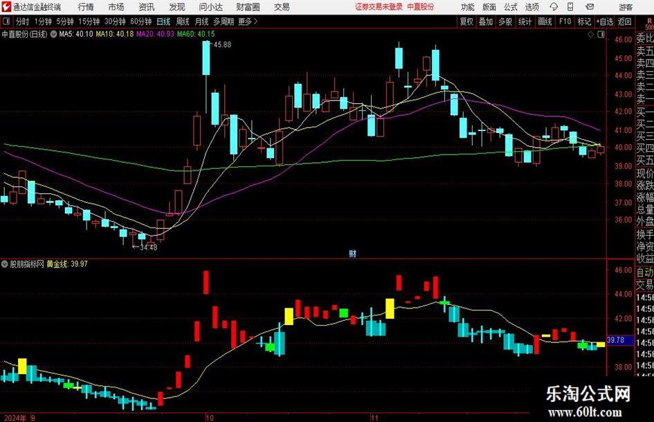
Task: Click the 返回 back button
Action: click(624, 21)
